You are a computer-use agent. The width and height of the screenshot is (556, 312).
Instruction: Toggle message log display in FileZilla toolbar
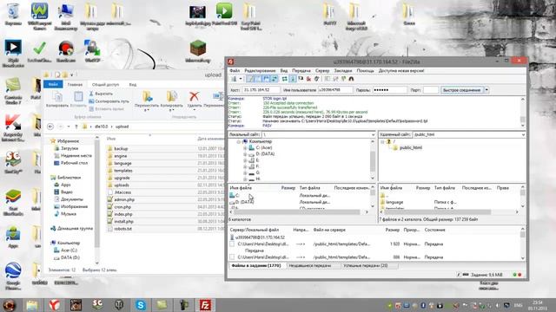pos(251,79)
